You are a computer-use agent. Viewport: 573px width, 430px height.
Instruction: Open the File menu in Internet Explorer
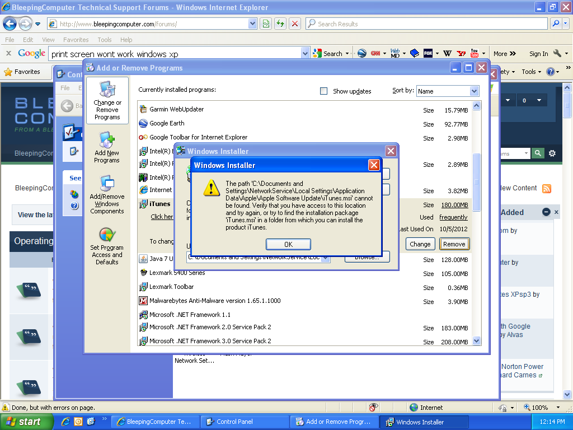(10, 40)
